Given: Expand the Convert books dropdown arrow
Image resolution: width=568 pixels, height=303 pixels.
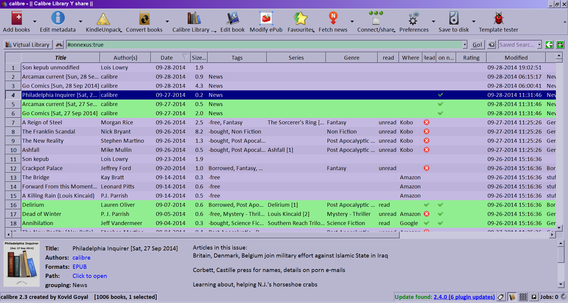Looking at the screenshot, I should coord(167,22).
